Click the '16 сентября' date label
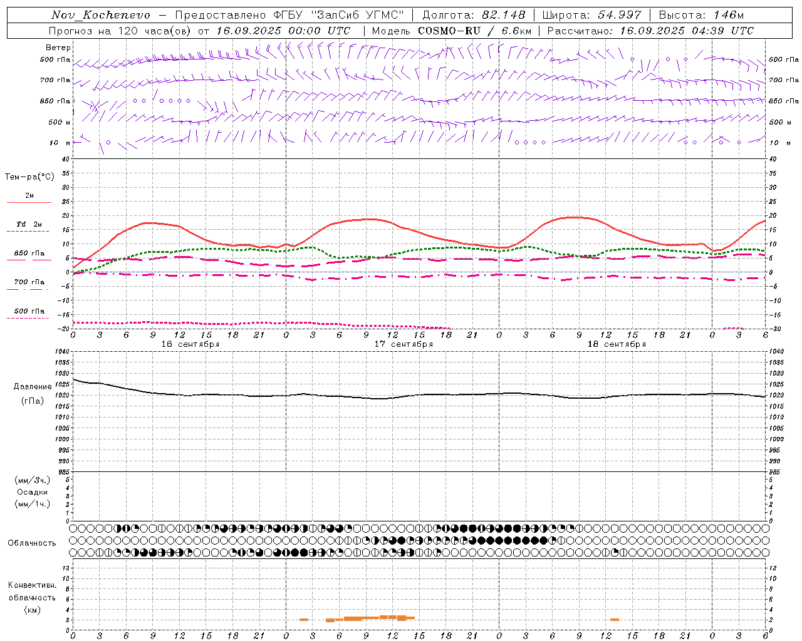Screen dimensions: 802x641 point(190,344)
